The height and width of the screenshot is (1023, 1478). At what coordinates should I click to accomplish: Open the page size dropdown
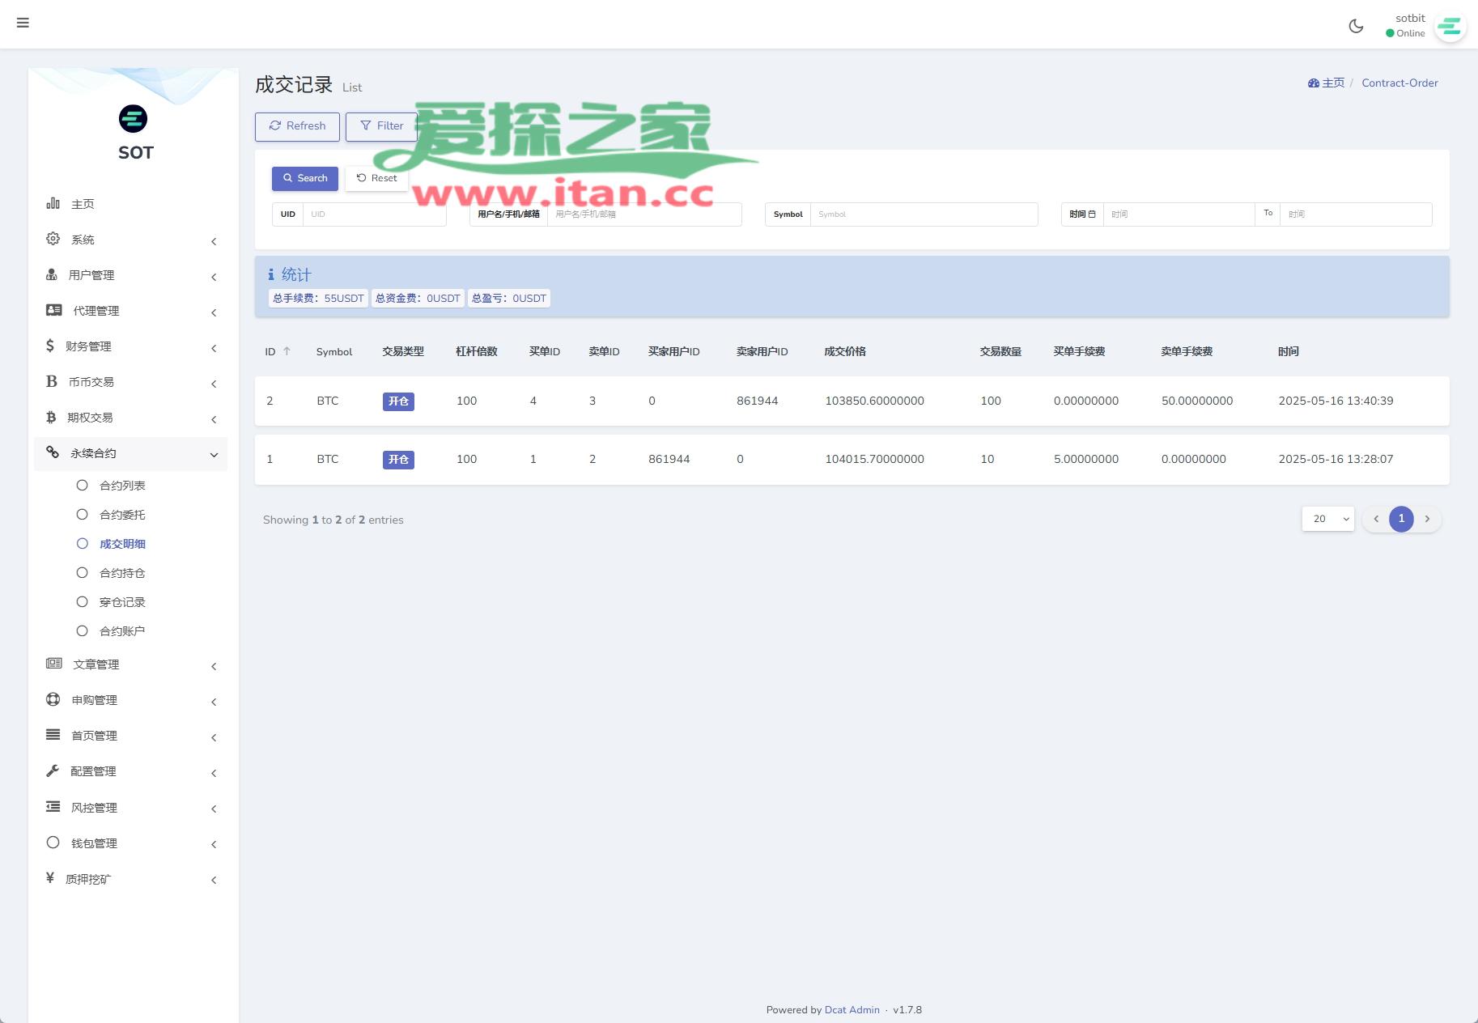(1327, 519)
